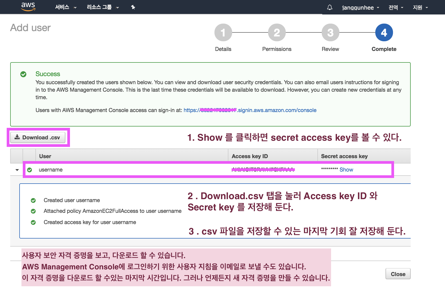Screen dimensions: 445x290
Task: Open the 서비스 services dropdown menu
Action: coord(66,7)
